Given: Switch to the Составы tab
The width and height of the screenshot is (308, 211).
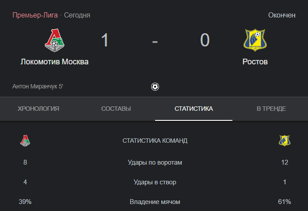Looking at the screenshot, I should click(x=116, y=109).
